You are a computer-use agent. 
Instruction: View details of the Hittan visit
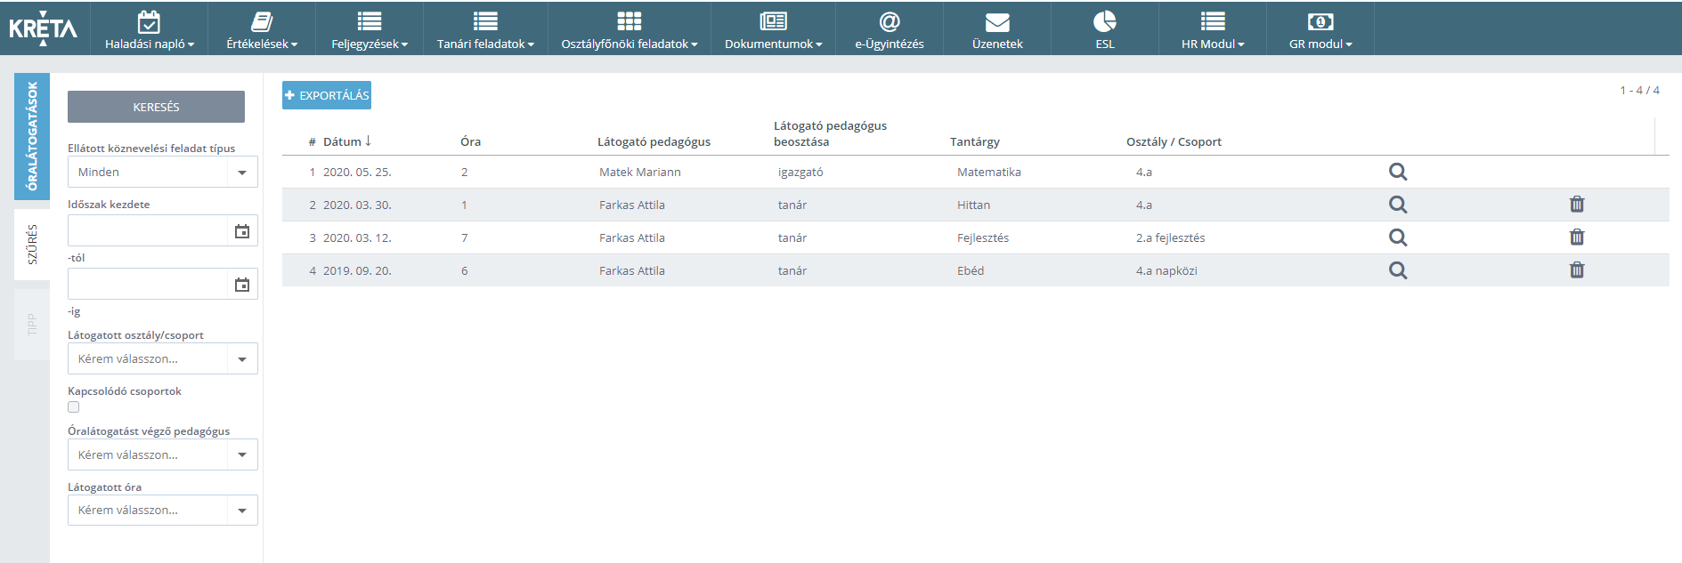click(x=1398, y=205)
